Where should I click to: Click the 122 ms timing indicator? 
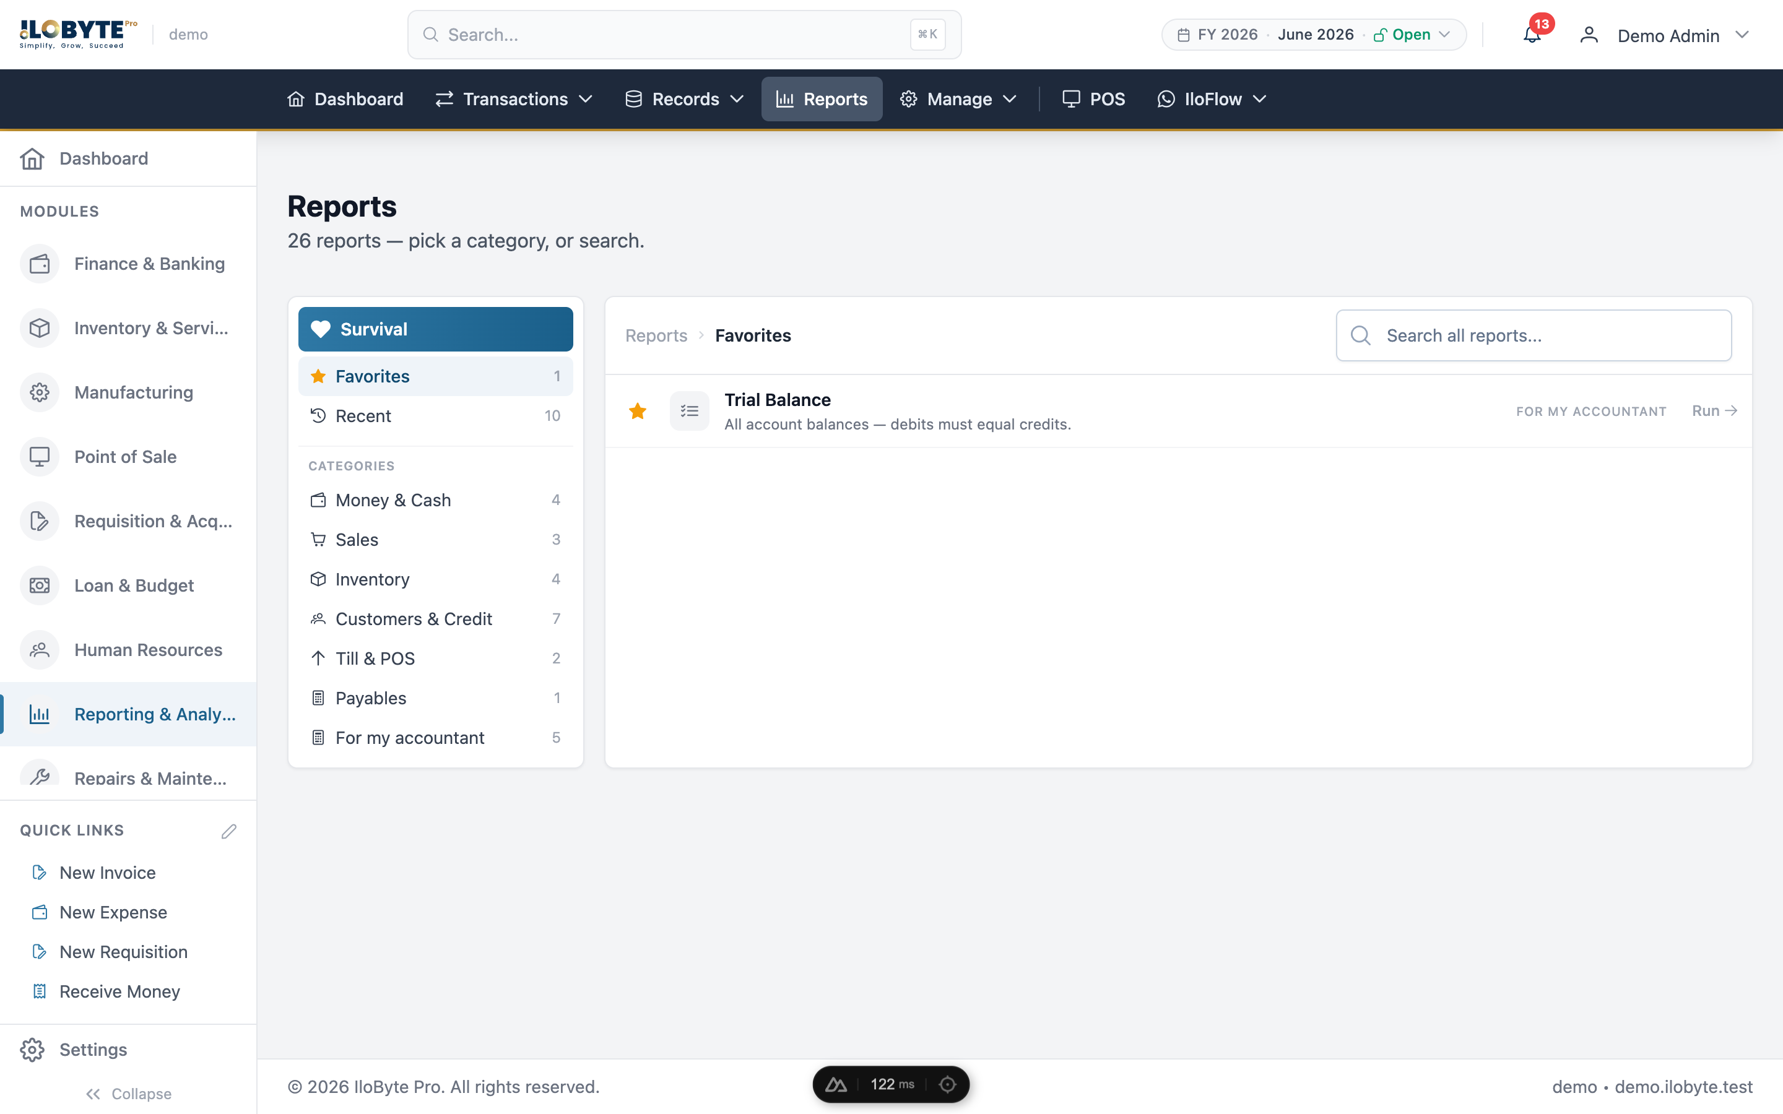click(x=892, y=1084)
